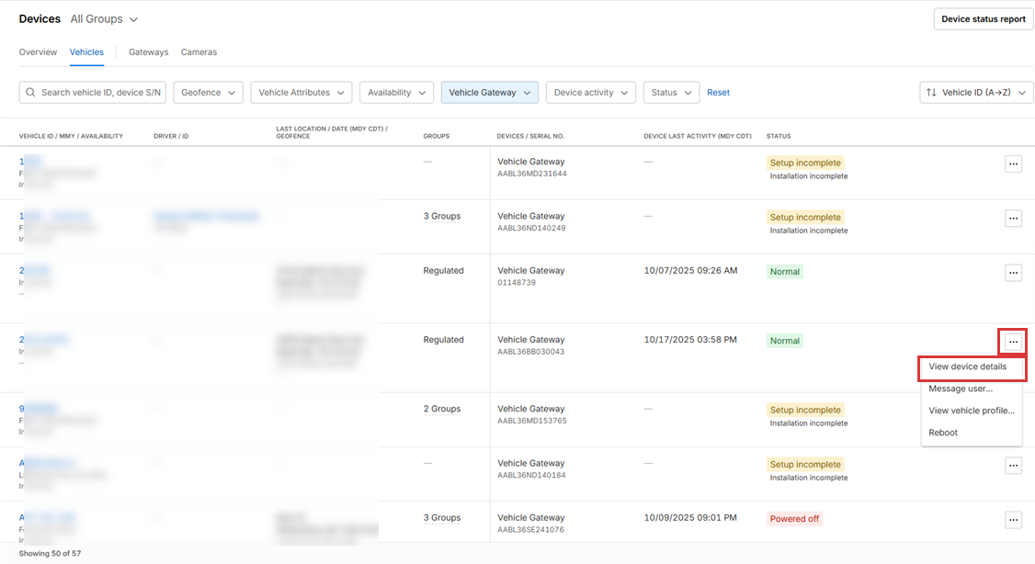Open the All Groups selector
The width and height of the screenshot is (1035, 564).
(104, 19)
